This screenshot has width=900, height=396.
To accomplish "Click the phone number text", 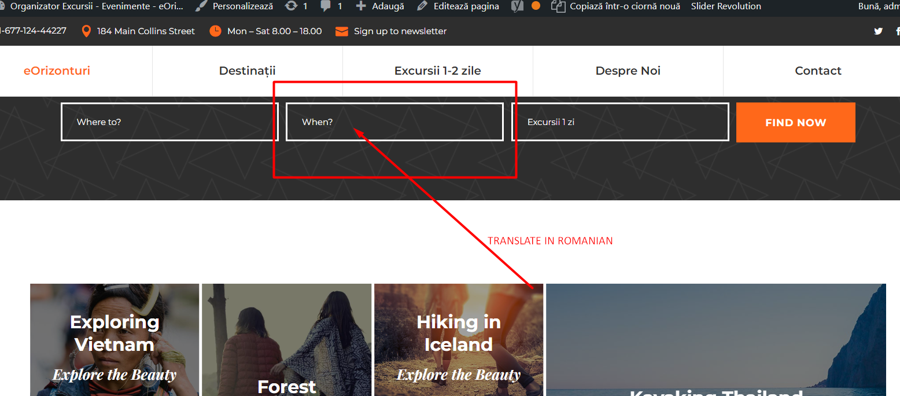I will [33, 31].
